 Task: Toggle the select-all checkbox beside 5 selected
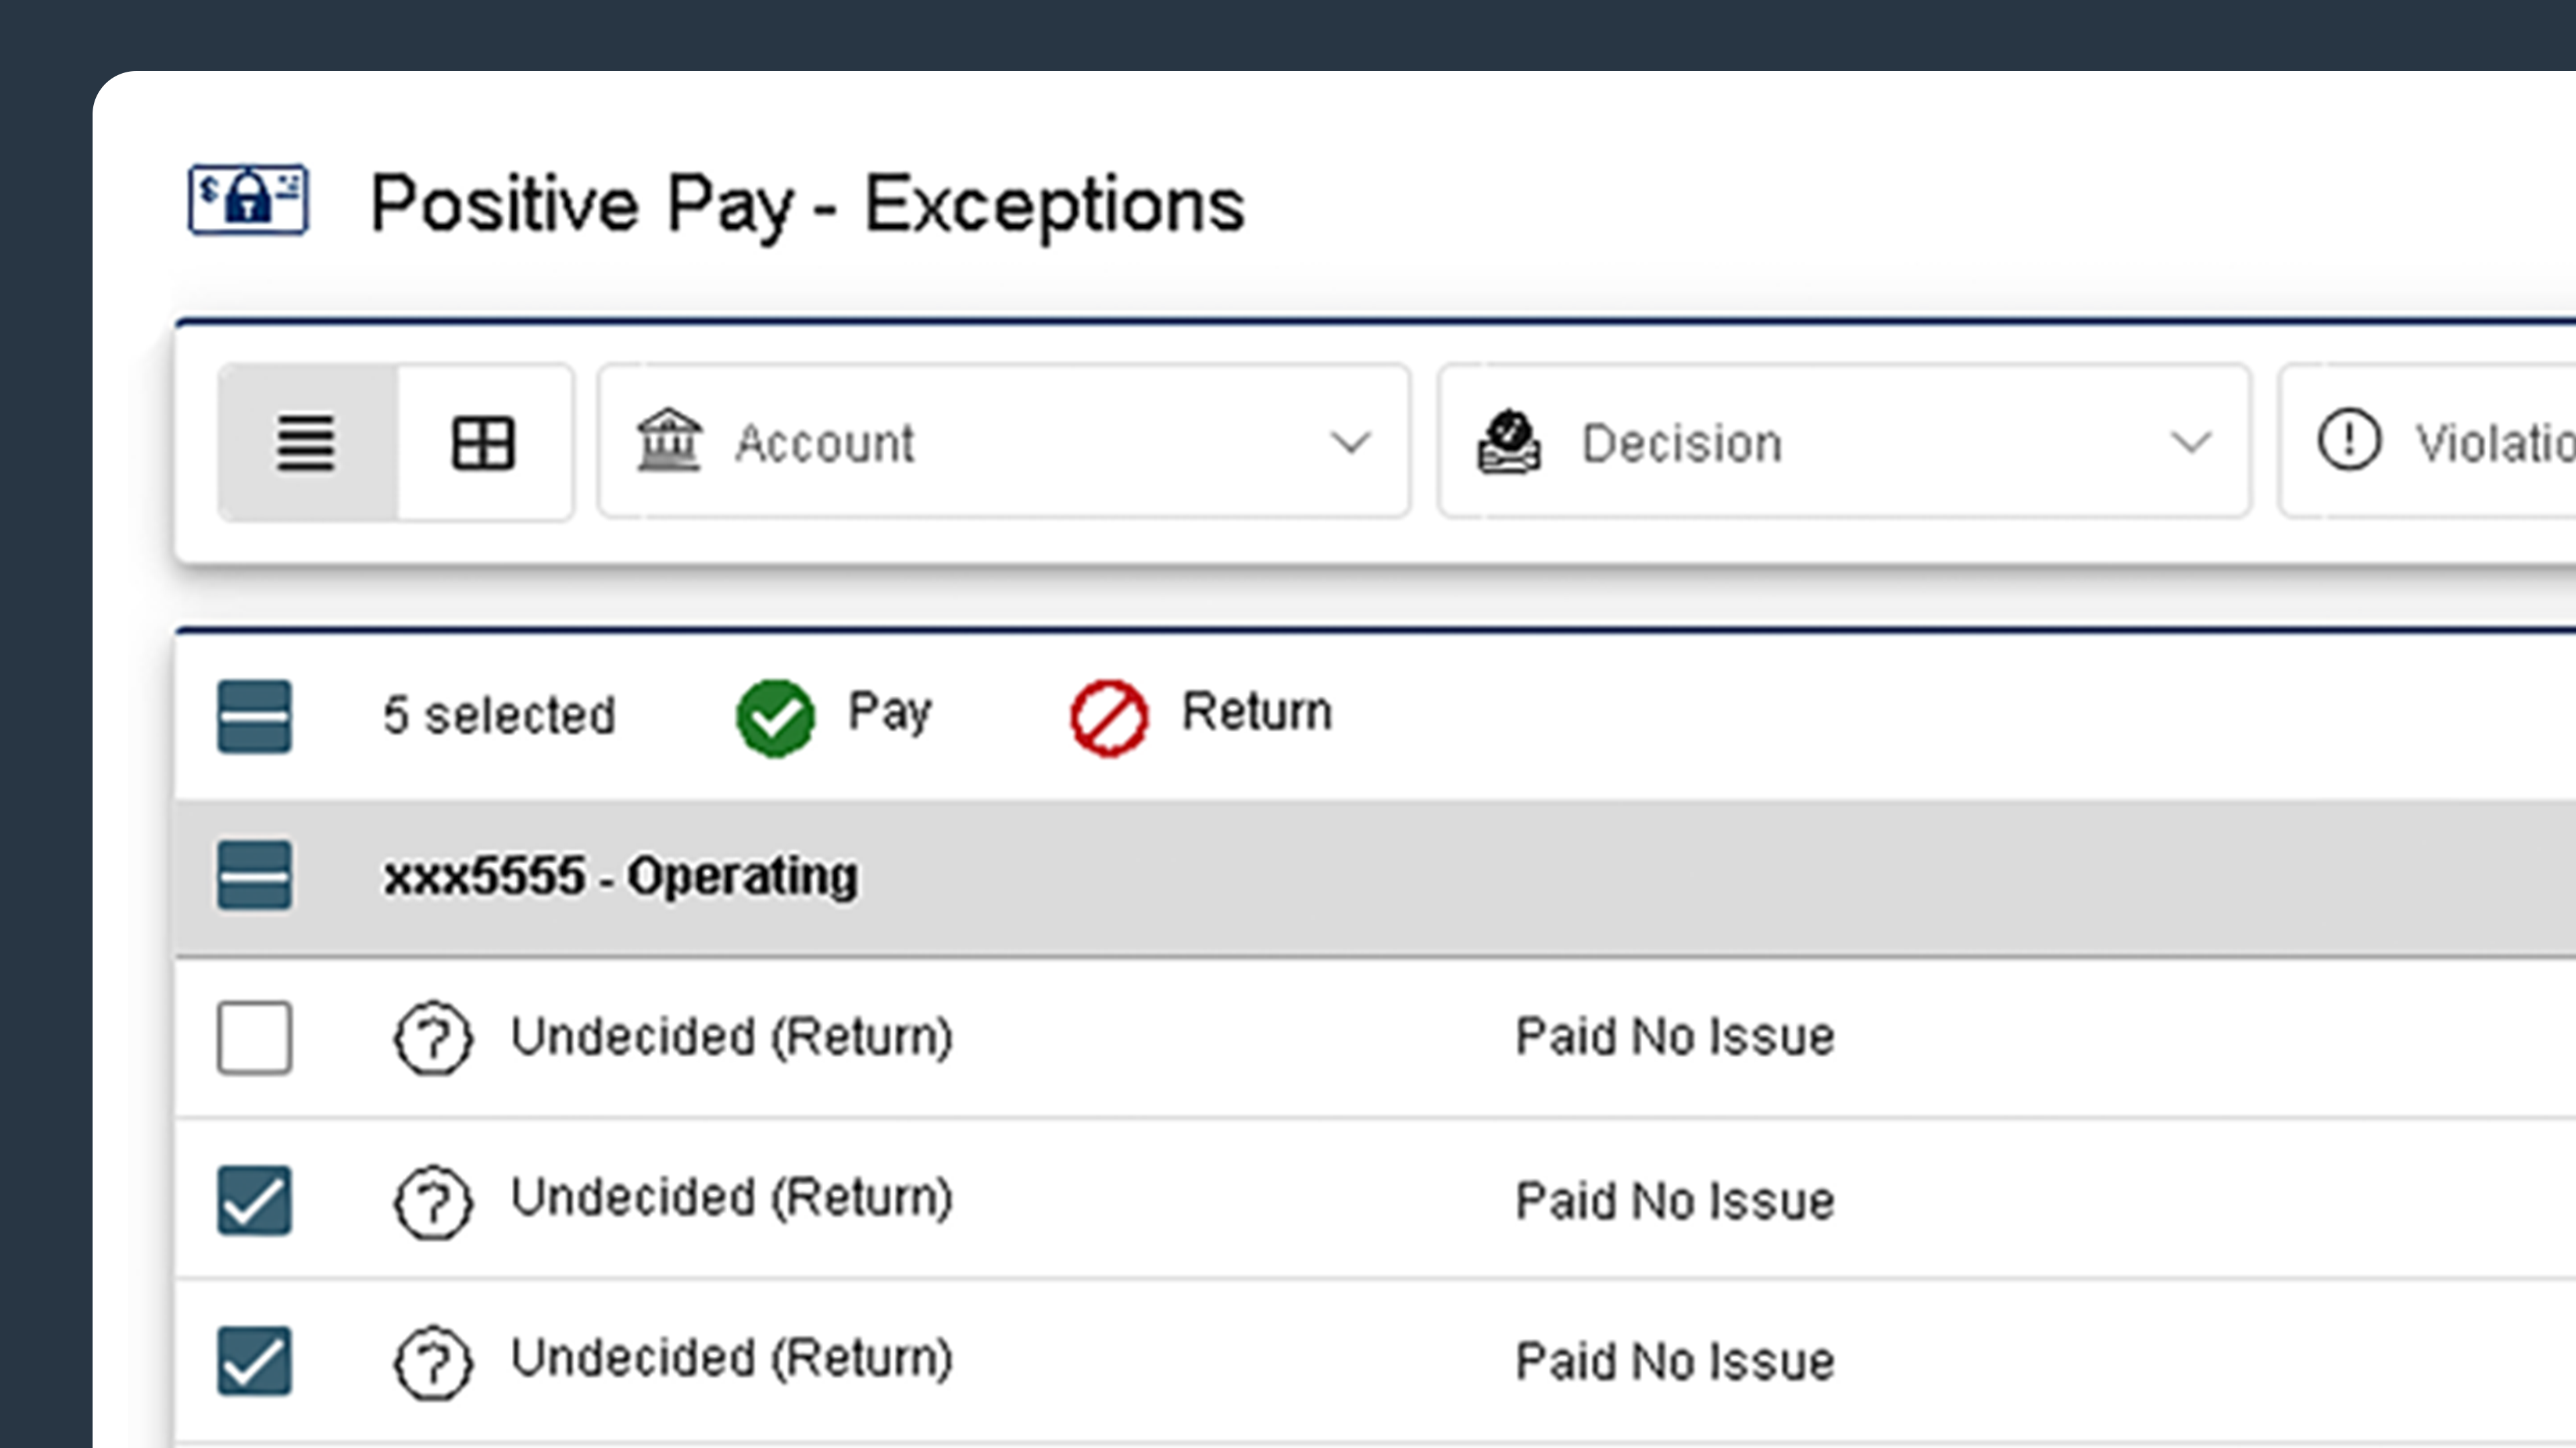point(254,717)
